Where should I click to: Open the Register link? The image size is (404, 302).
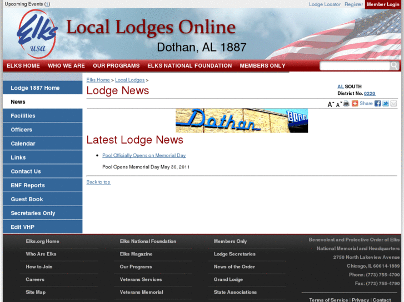[x=354, y=4]
